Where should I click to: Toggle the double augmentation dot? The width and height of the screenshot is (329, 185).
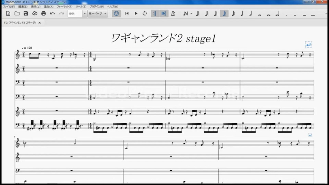[x=295, y=15]
